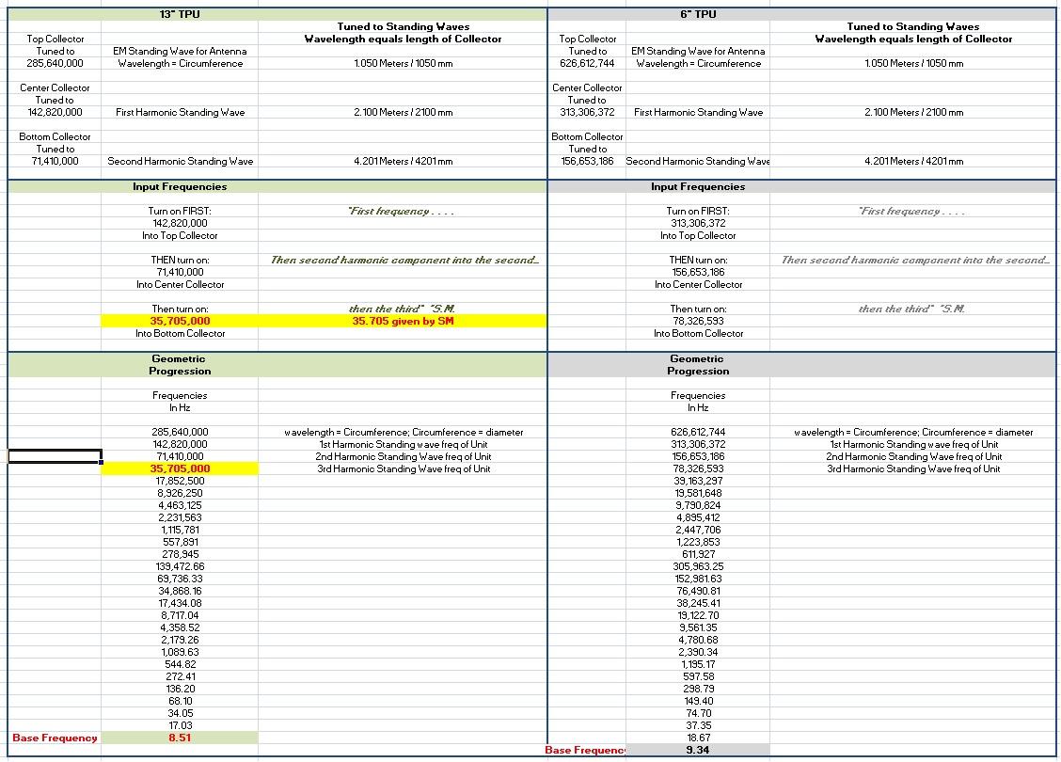This screenshot has height=762, width=1061.
Task: Select the green Geometric Progression header
Action: 180,365
